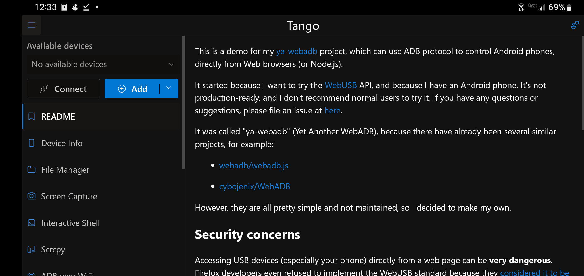Click the Screen Capture camera icon
The width and height of the screenshot is (584, 276).
click(32, 196)
